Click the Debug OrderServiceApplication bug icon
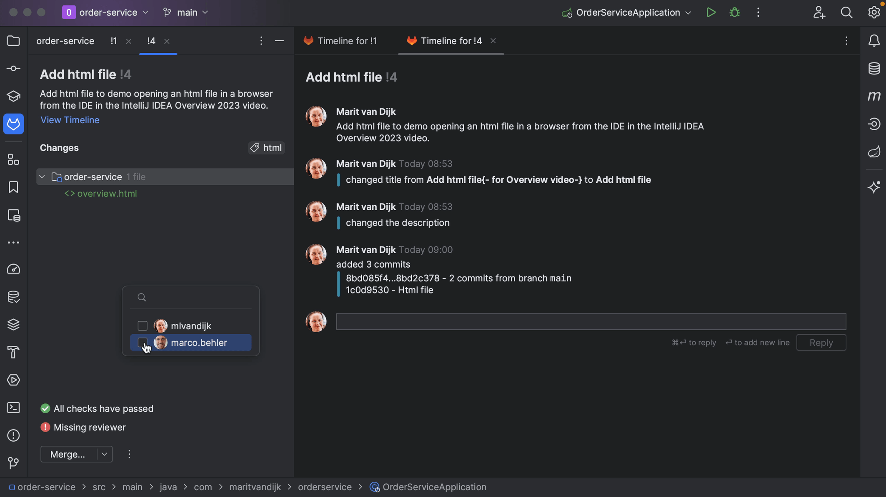 pyautogui.click(x=734, y=12)
